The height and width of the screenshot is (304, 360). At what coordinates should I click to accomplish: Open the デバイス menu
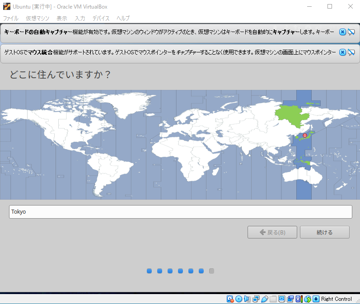tap(101, 18)
